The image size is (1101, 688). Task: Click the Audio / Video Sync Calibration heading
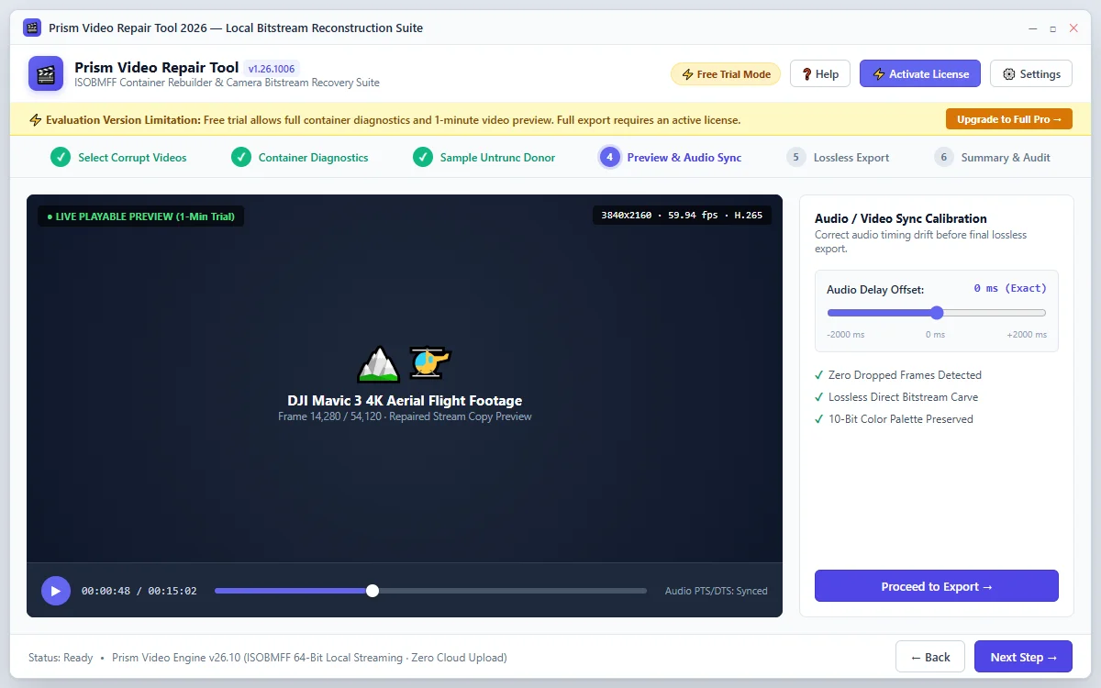pos(901,218)
